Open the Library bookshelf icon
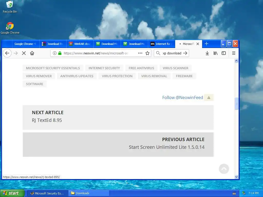 (215, 53)
